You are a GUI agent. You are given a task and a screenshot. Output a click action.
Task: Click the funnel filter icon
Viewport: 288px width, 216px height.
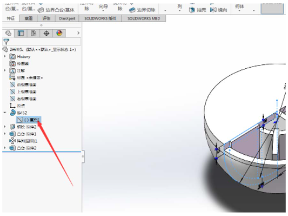(6, 41)
